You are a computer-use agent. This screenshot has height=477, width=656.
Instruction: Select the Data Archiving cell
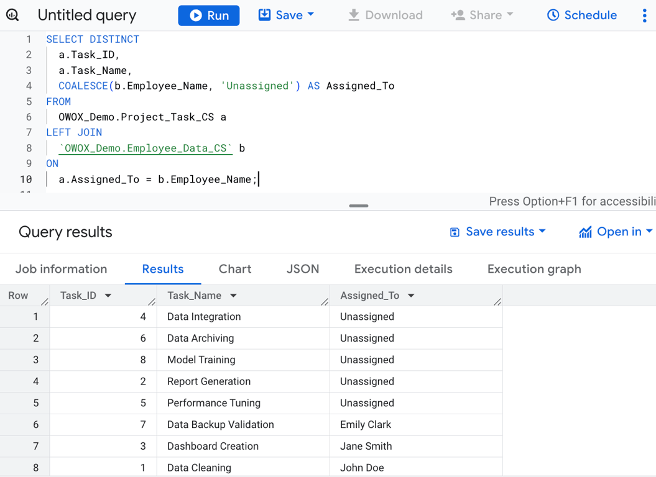[243, 338]
